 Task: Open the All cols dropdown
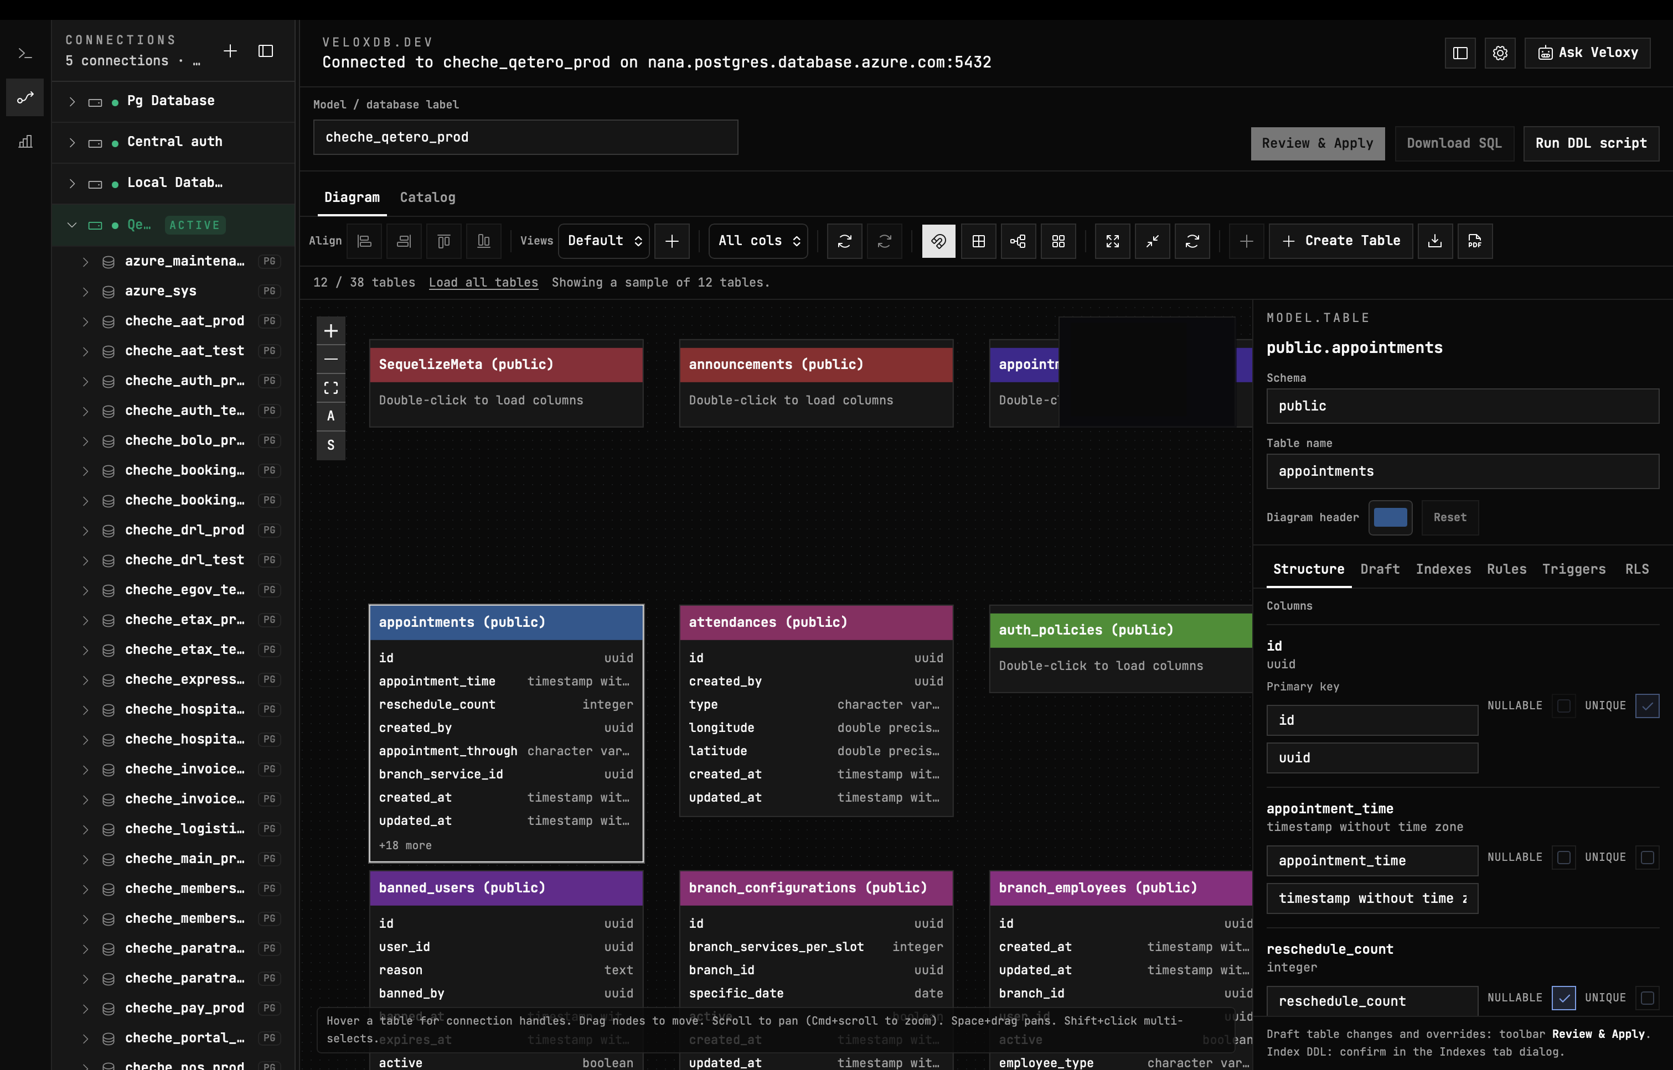[x=758, y=241]
